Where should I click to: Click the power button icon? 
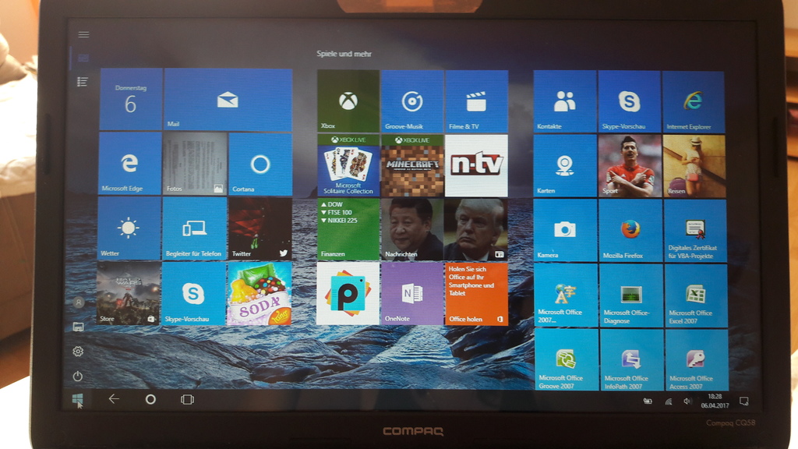(x=77, y=377)
